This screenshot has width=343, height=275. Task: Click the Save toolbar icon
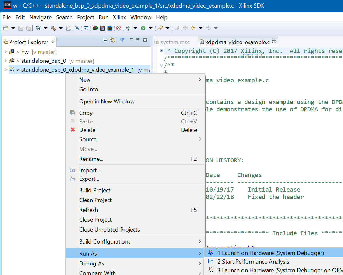(x=21, y=28)
